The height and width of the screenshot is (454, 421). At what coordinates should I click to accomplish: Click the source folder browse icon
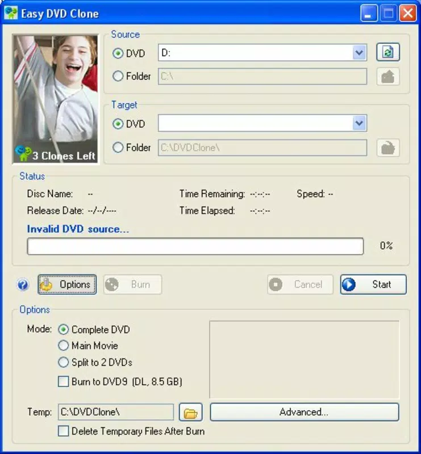388,77
